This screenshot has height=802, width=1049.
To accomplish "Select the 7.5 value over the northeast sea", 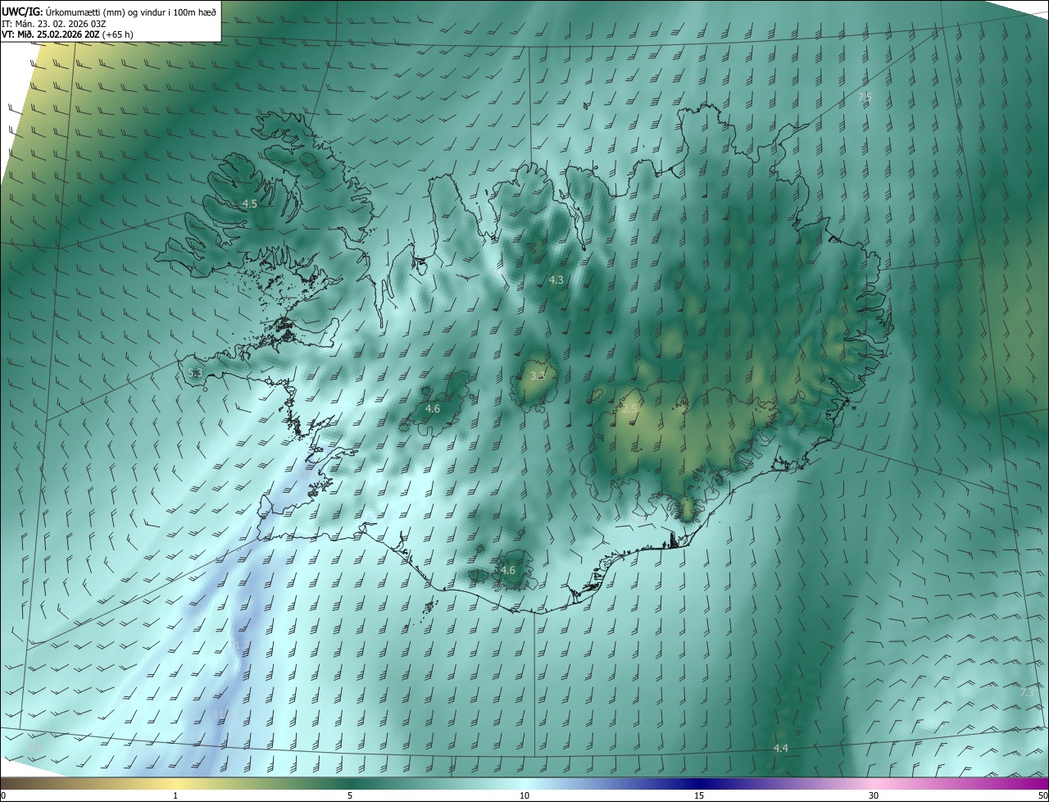I will (x=865, y=97).
